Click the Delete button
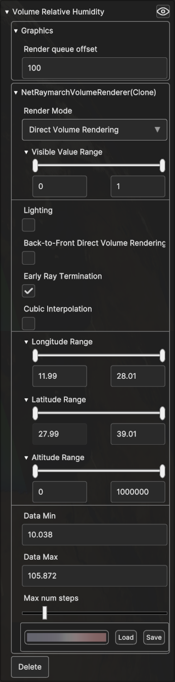The height and width of the screenshot is (682, 175). [30, 667]
